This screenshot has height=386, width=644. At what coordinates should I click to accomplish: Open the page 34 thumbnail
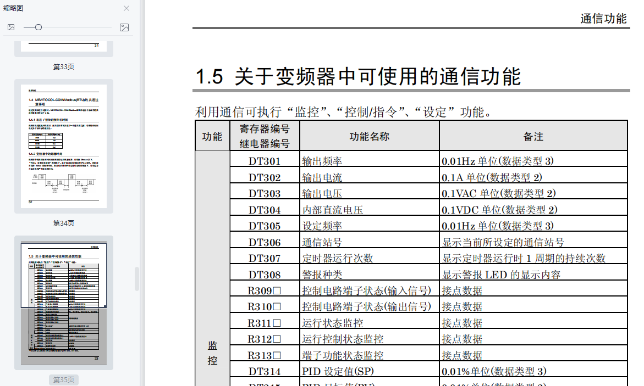pos(64,146)
